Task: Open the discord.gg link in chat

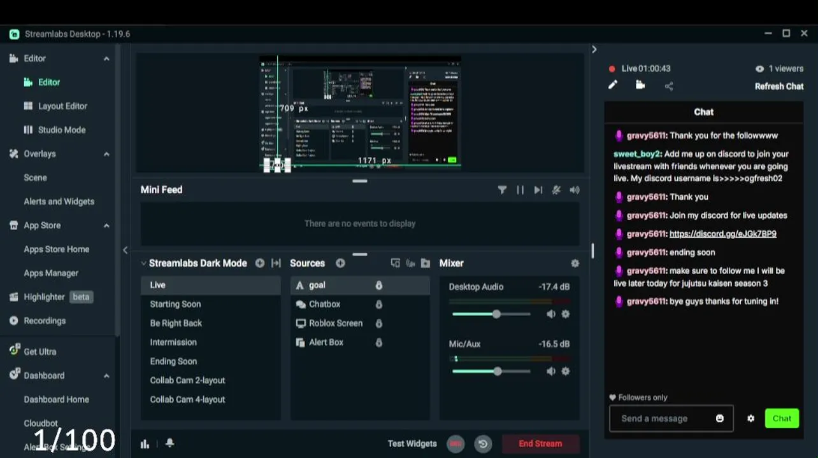Action: coord(723,233)
